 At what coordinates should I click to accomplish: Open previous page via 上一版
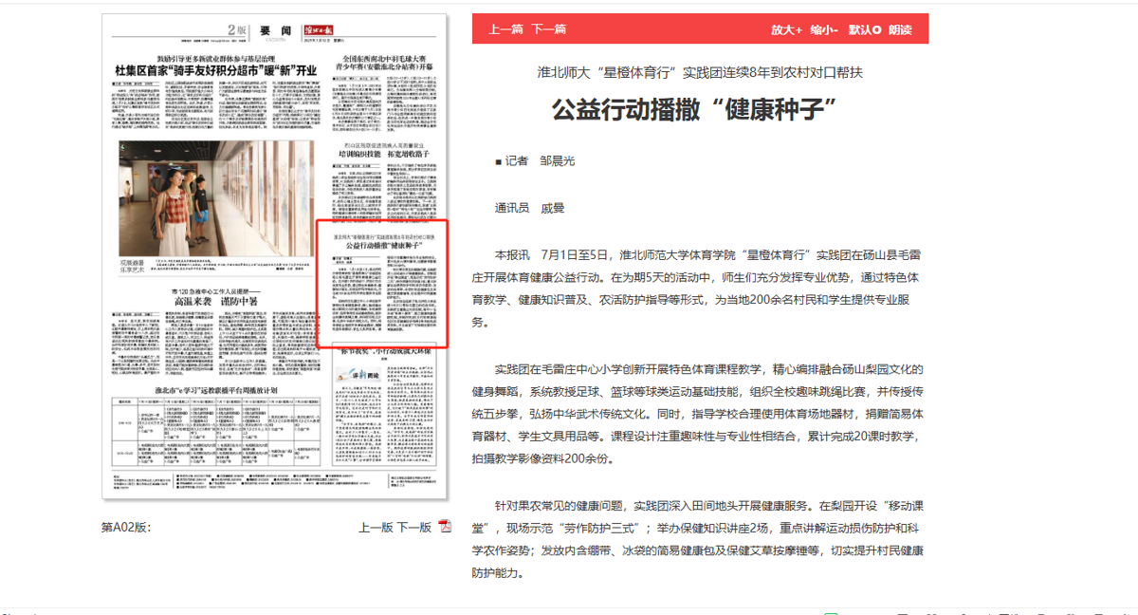(x=376, y=527)
